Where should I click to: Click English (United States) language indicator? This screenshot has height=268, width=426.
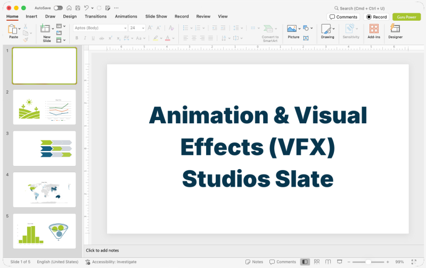58,262
